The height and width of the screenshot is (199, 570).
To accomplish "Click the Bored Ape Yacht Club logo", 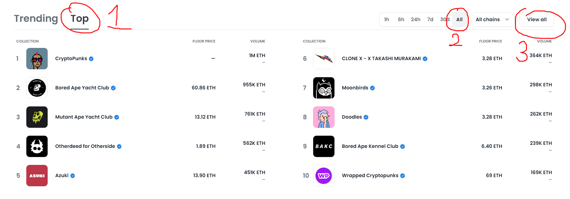I will pos(37,88).
